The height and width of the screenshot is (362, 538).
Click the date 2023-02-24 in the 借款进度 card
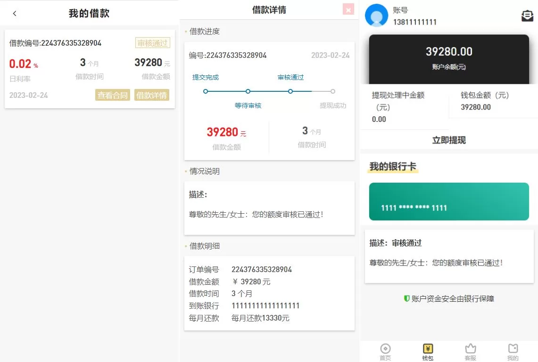(330, 55)
